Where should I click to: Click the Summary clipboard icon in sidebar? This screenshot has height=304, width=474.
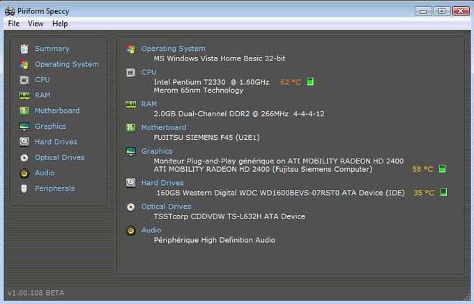click(24, 49)
